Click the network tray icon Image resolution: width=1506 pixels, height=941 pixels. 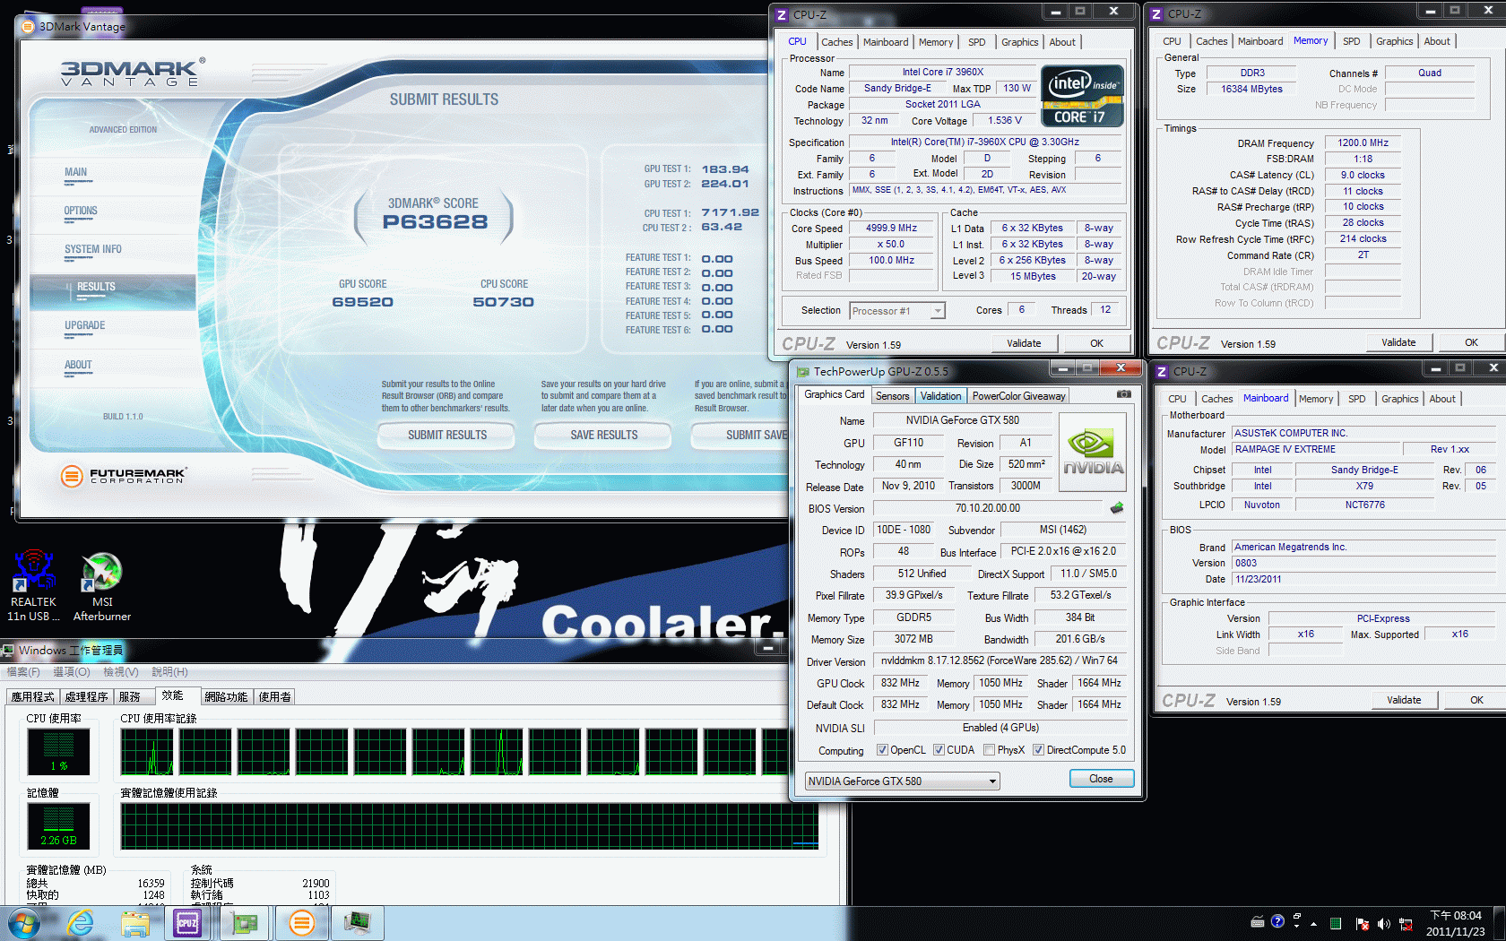(1406, 923)
